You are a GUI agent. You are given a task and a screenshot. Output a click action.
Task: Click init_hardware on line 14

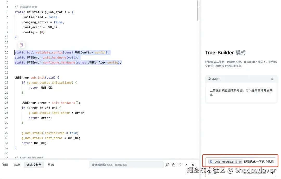point(54,57)
